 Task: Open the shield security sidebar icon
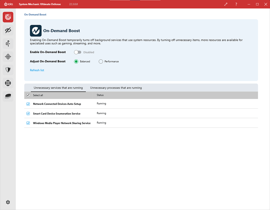click(8, 70)
